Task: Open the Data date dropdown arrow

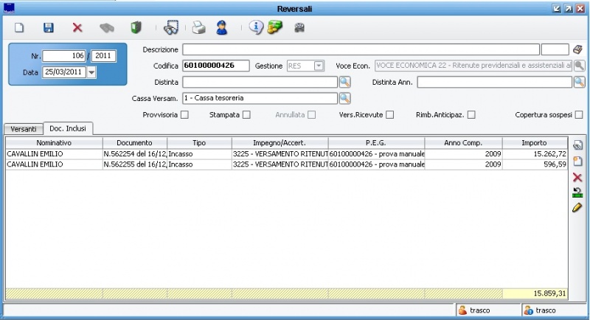Action: [x=91, y=72]
